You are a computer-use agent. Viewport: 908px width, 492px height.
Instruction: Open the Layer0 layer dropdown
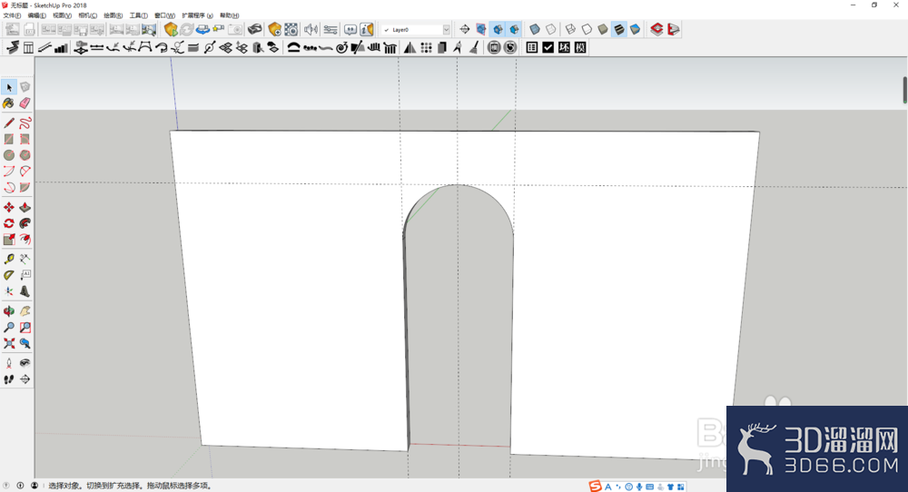[x=415, y=30]
